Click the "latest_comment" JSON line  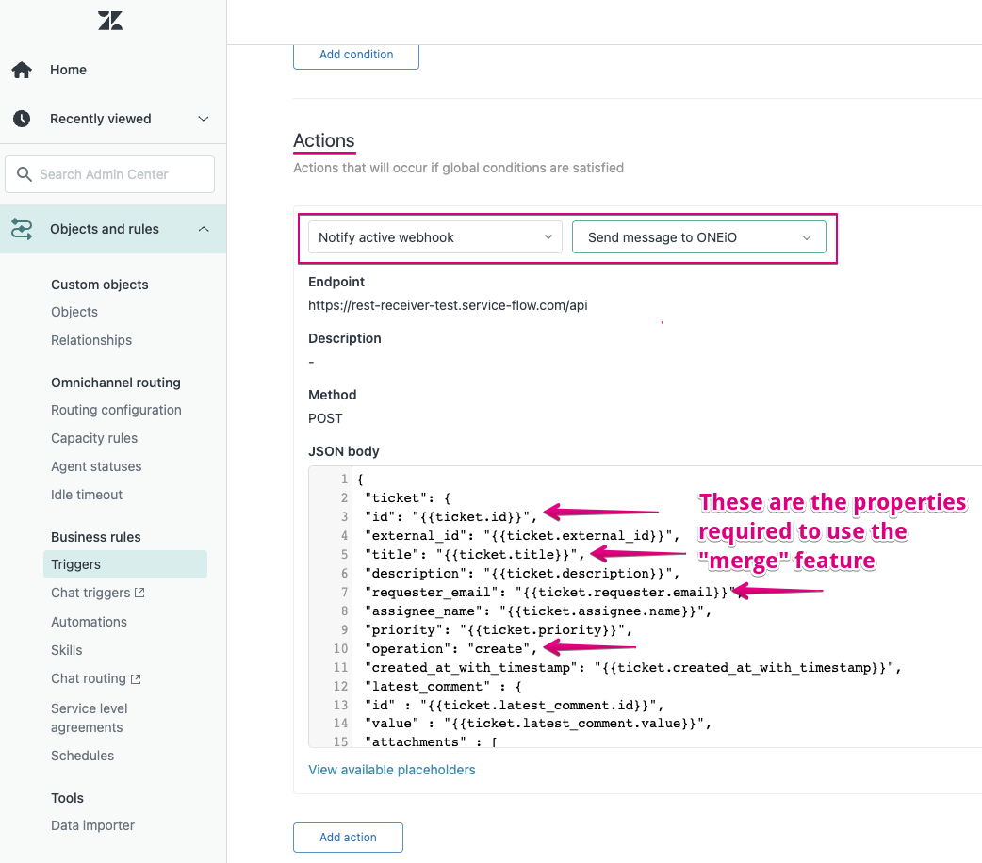point(443,687)
